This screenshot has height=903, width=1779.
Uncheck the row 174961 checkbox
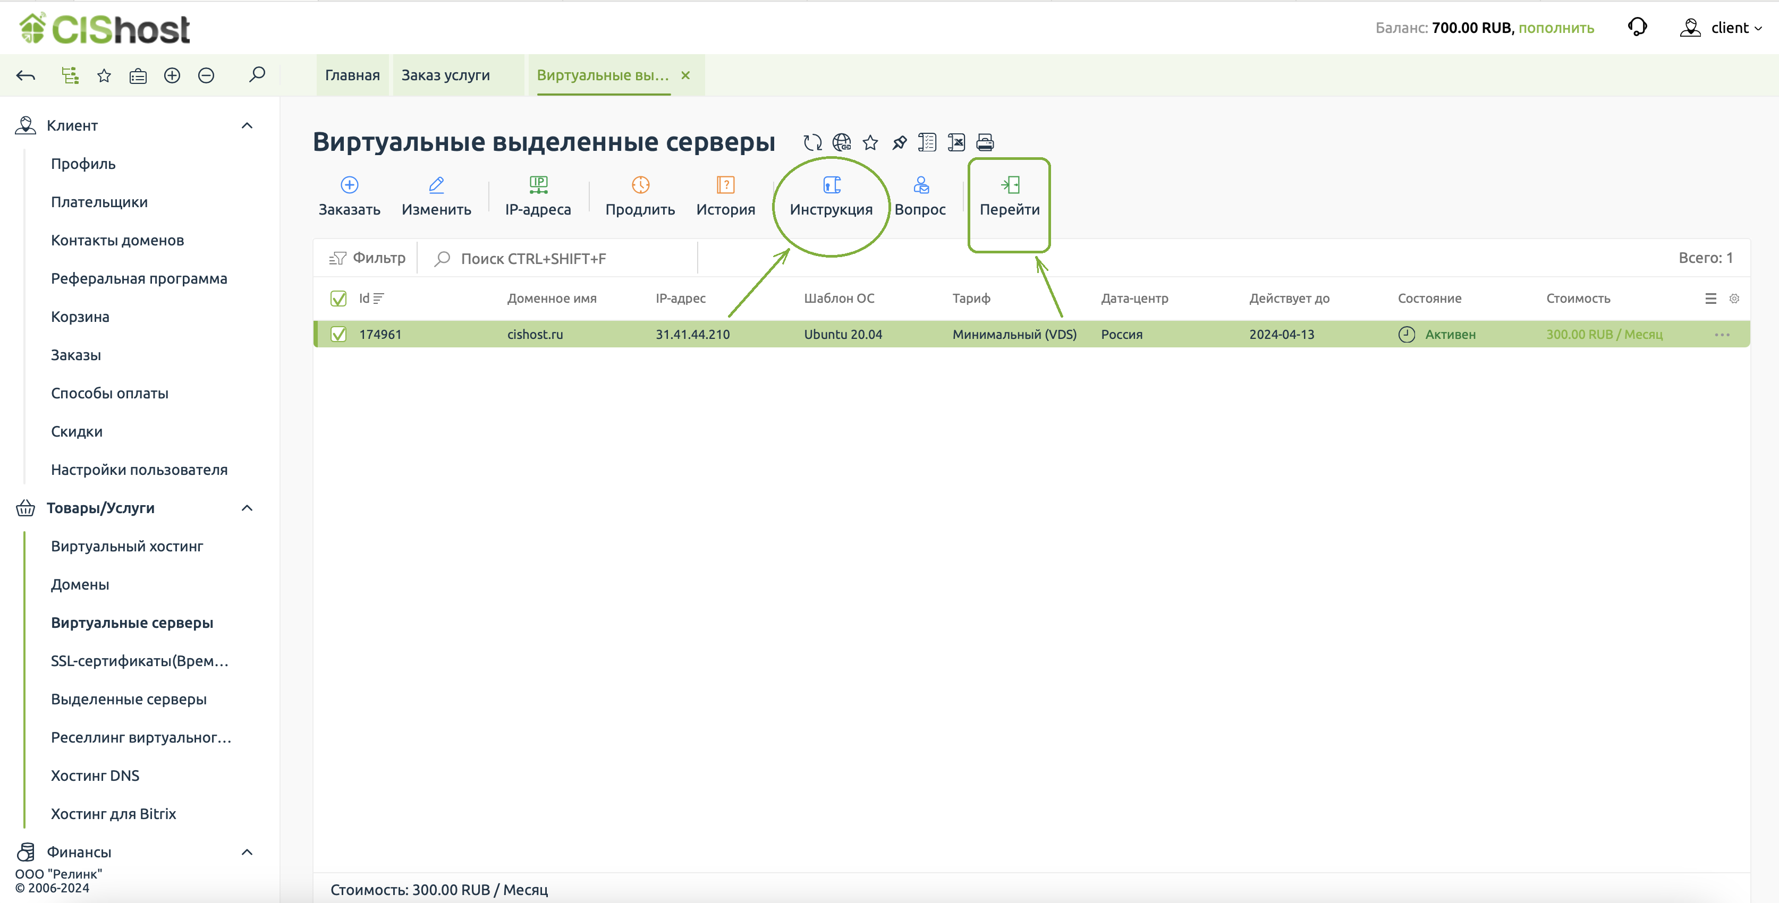(x=338, y=334)
